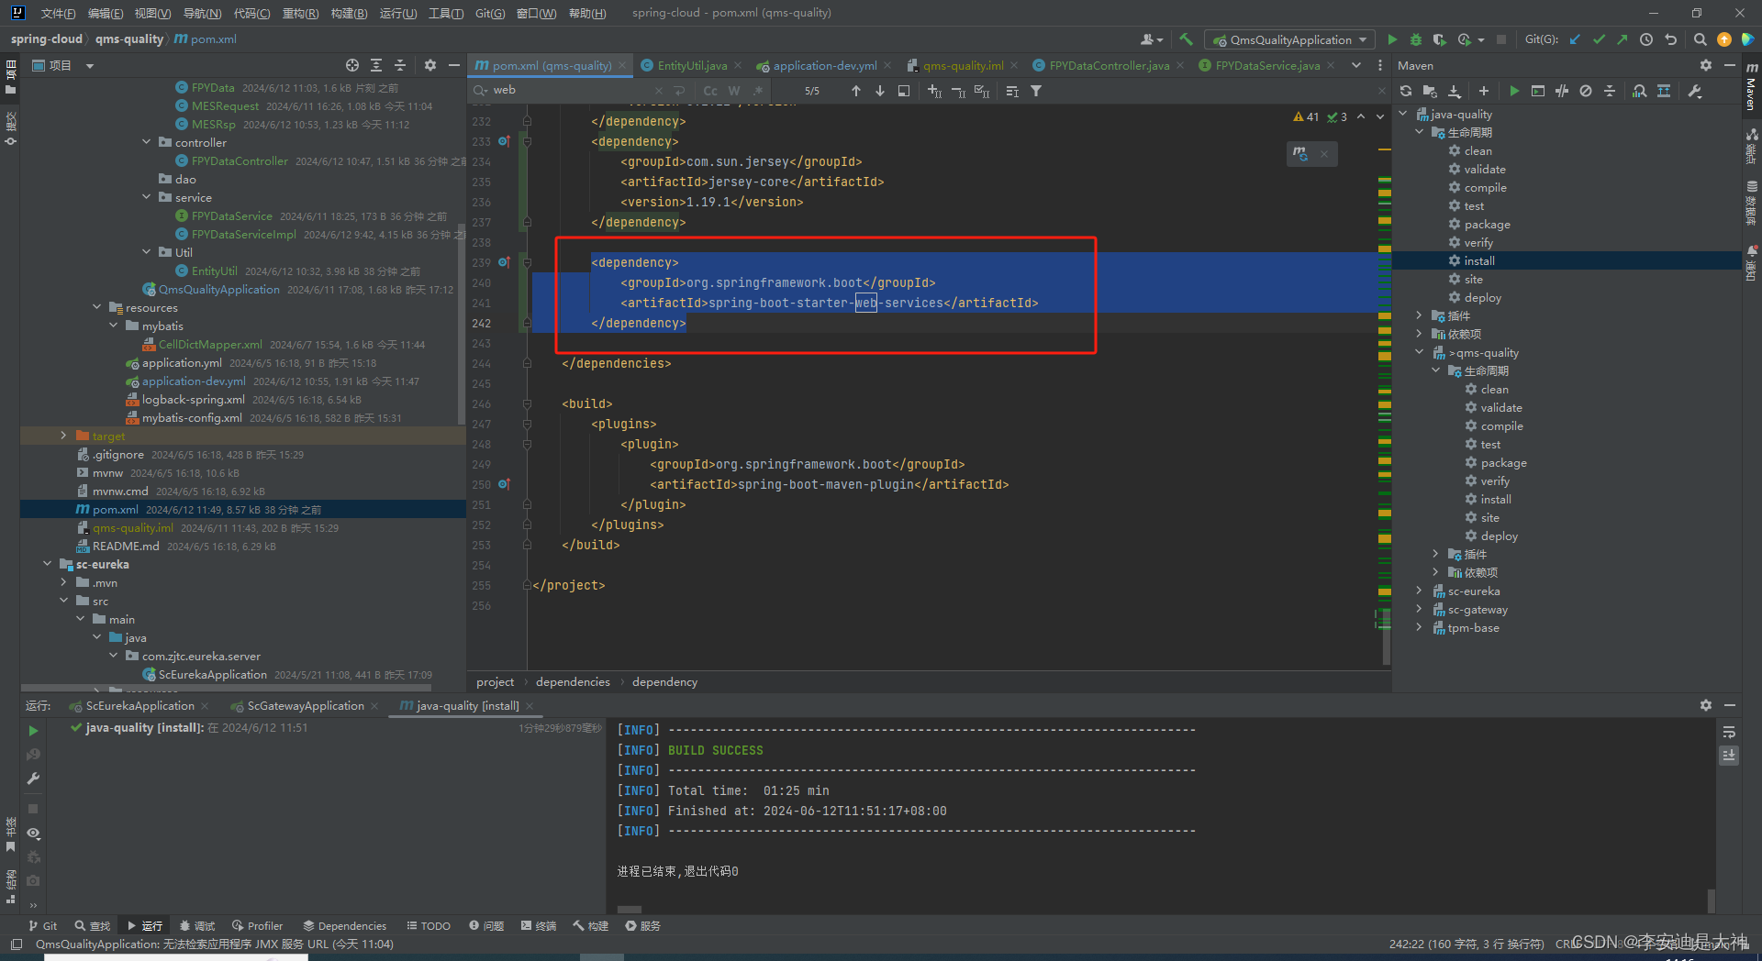
Task: Click Git update project arrow
Action: pos(1576,39)
